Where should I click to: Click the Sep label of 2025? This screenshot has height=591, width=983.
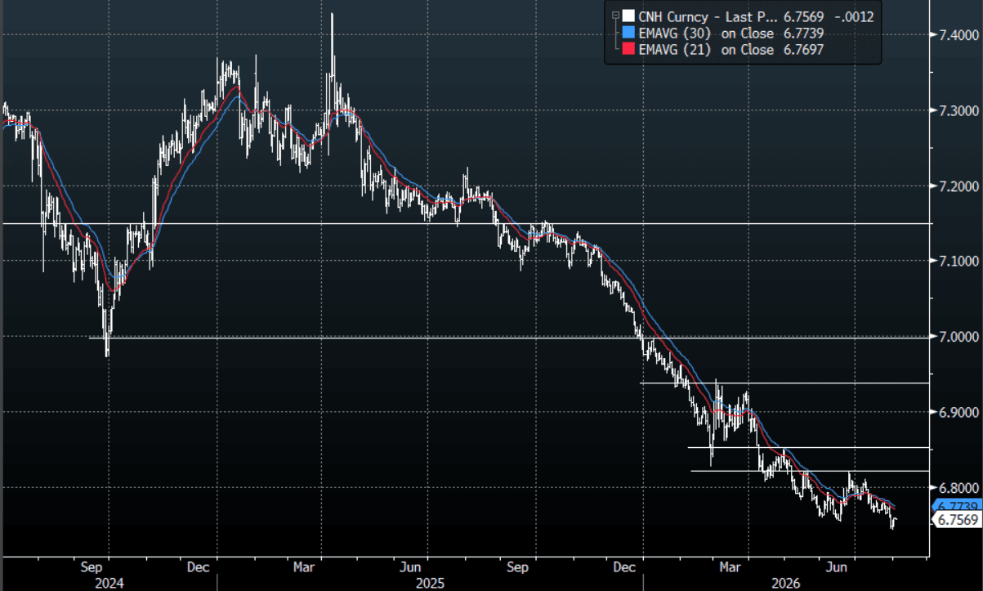[517, 566]
